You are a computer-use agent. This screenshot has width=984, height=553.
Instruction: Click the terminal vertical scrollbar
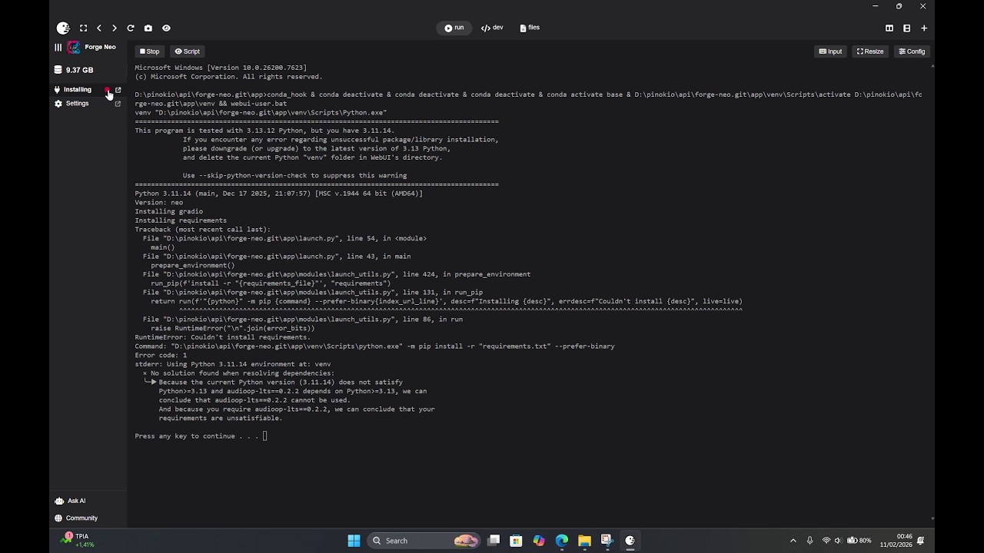pos(932,292)
